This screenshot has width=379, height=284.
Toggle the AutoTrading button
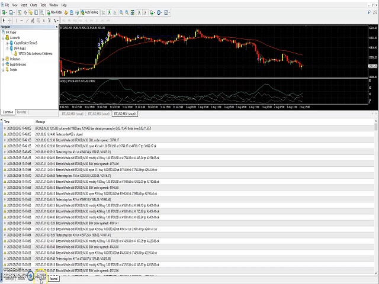coord(89,12)
